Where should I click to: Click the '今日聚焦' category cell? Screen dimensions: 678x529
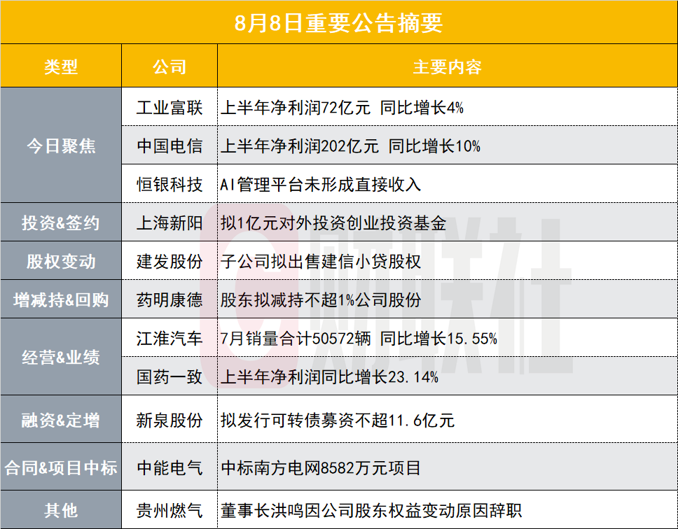pyautogui.click(x=61, y=146)
